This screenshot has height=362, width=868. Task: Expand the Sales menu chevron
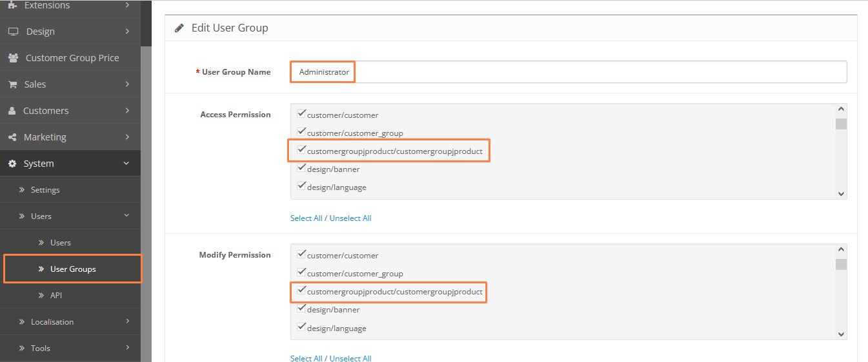(127, 84)
